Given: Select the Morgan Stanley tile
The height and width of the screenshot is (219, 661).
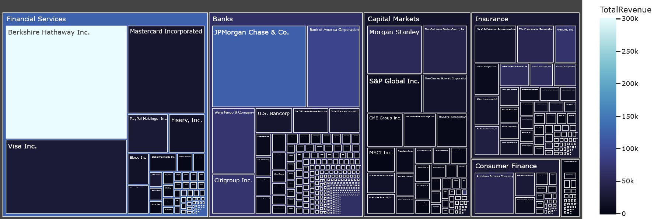Looking at the screenshot, I should click(x=394, y=50).
